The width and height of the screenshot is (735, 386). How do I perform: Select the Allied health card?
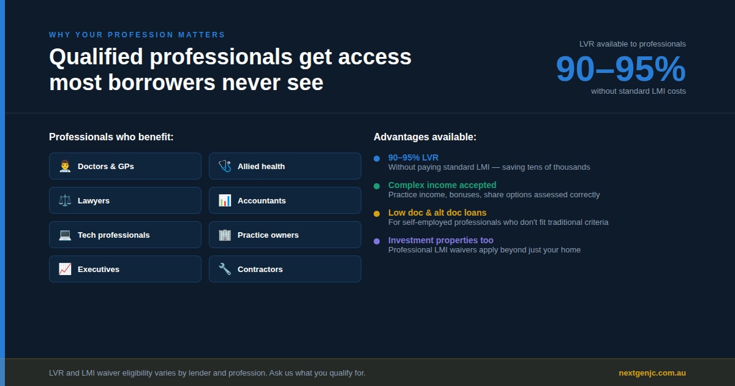click(285, 166)
